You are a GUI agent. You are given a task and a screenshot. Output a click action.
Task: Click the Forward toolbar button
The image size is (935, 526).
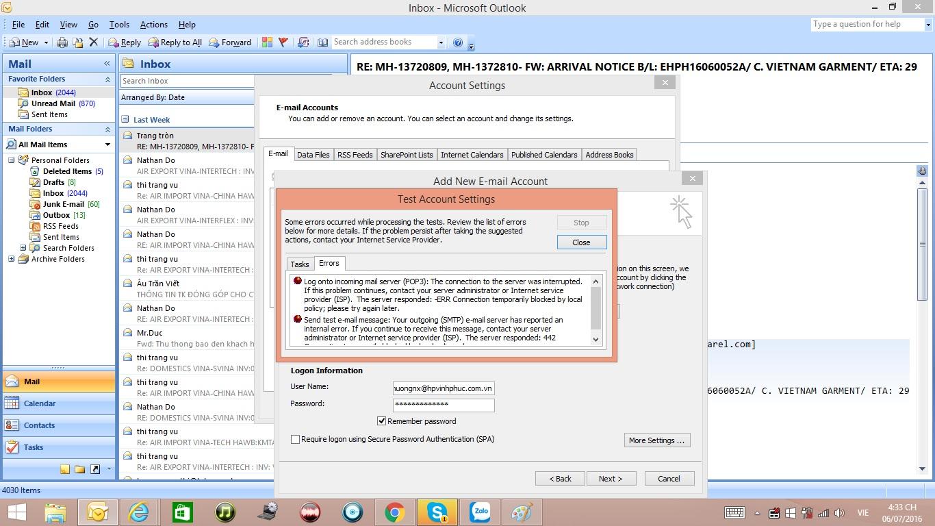pos(230,42)
